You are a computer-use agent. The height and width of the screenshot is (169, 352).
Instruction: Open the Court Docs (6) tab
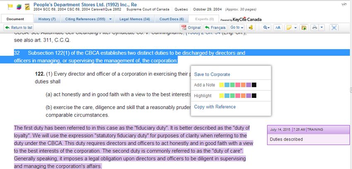171,19
